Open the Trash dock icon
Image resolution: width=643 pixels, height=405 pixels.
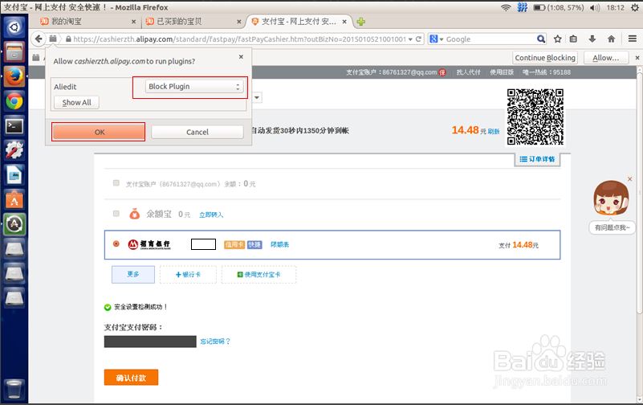tap(14, 388)
